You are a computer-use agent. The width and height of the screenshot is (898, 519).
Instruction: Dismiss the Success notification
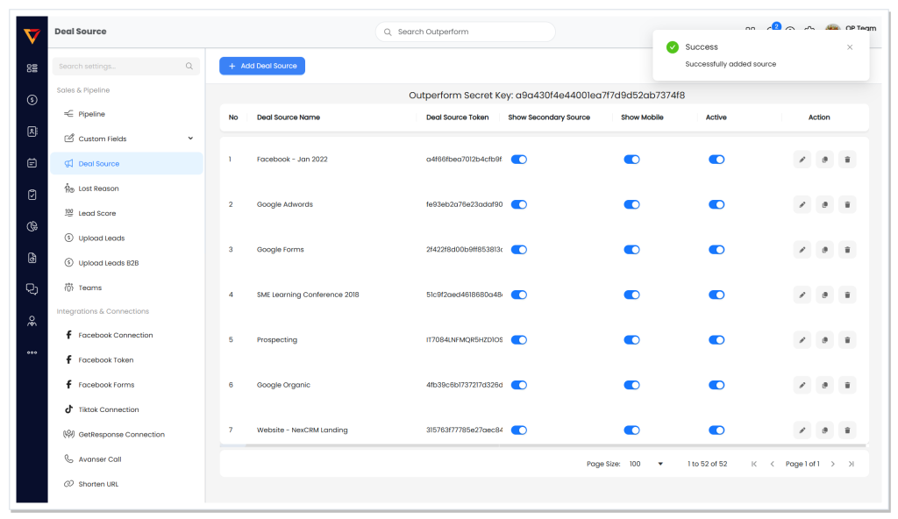(850, 47)
